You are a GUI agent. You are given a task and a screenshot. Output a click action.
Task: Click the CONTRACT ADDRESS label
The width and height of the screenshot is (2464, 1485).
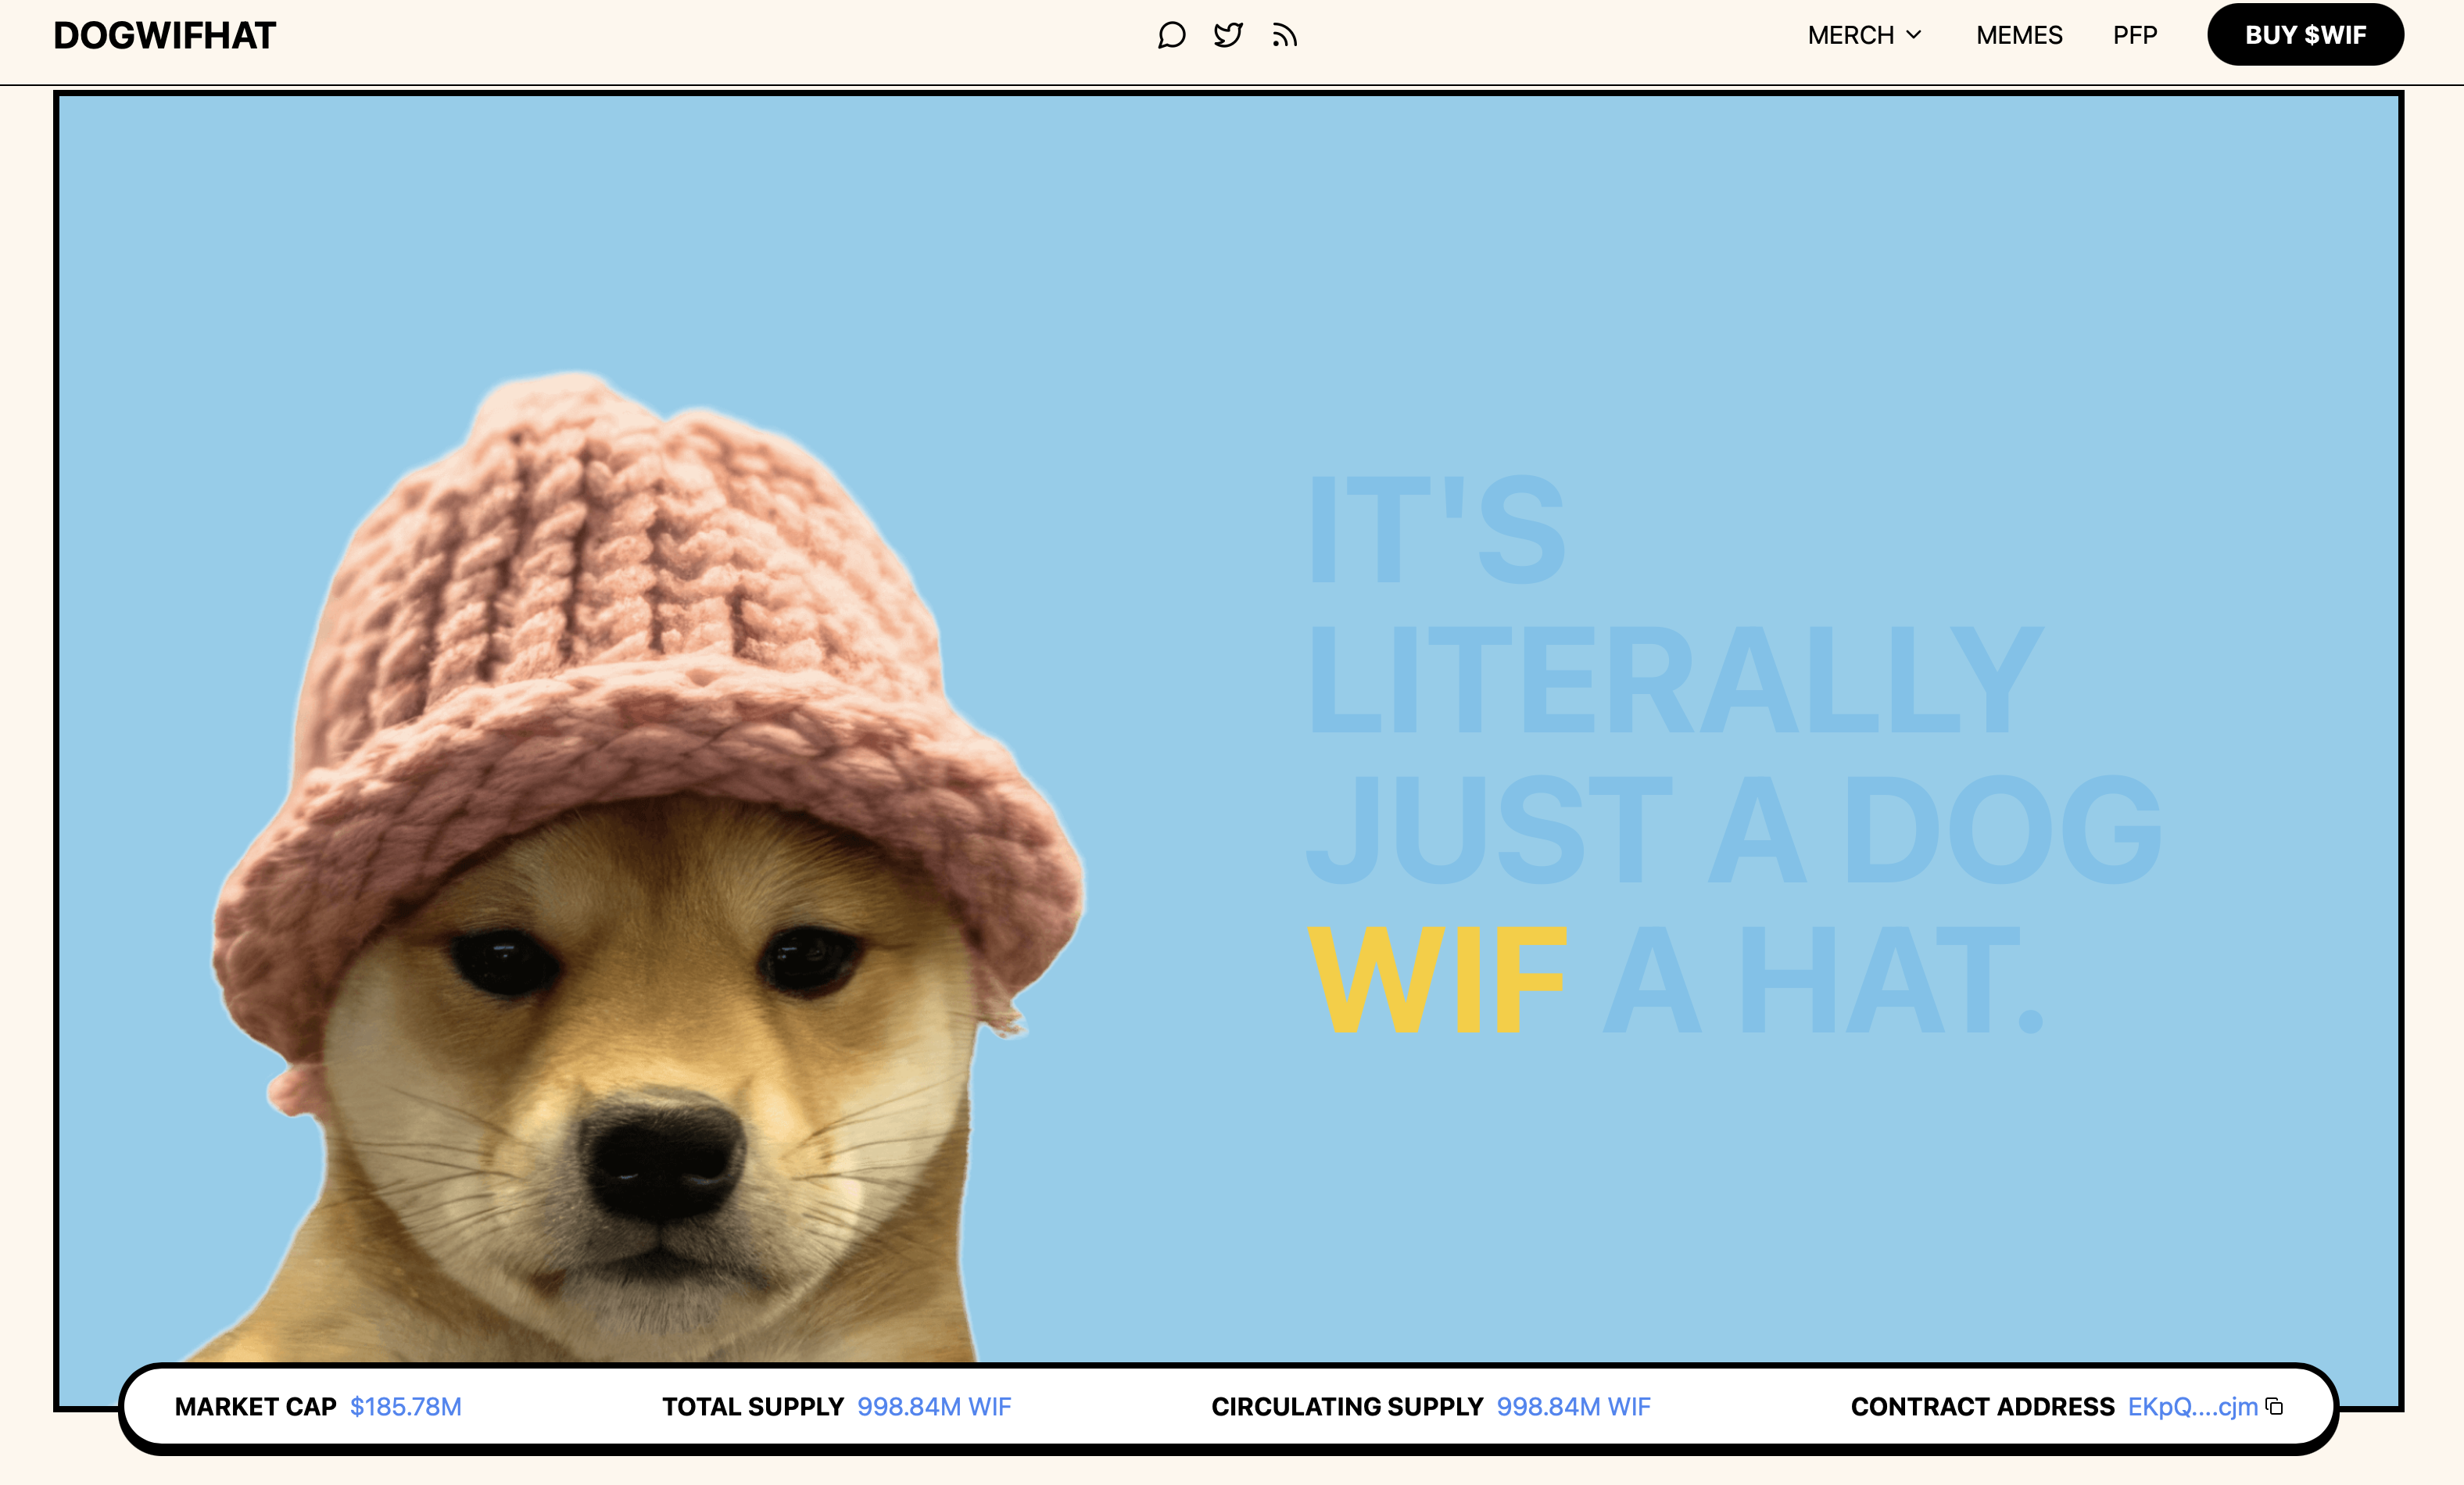[1982, 1407]
